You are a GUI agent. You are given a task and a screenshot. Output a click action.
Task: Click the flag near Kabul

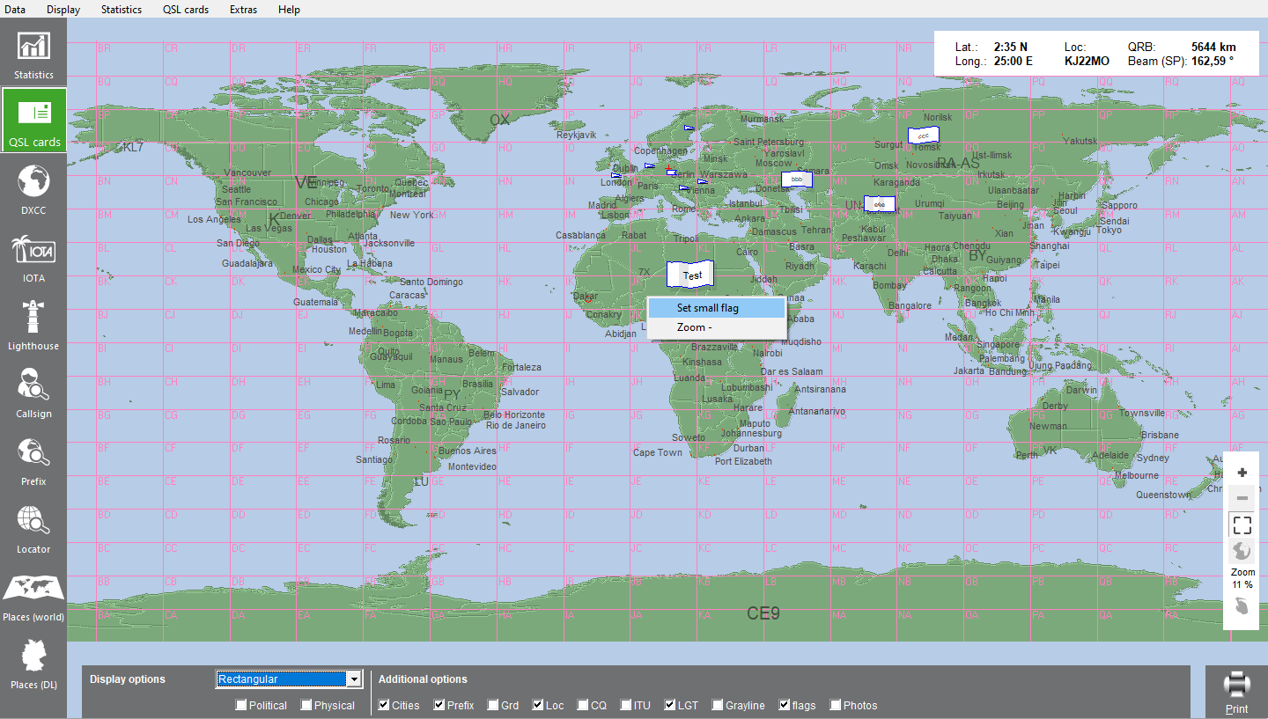tap(880, 204)
